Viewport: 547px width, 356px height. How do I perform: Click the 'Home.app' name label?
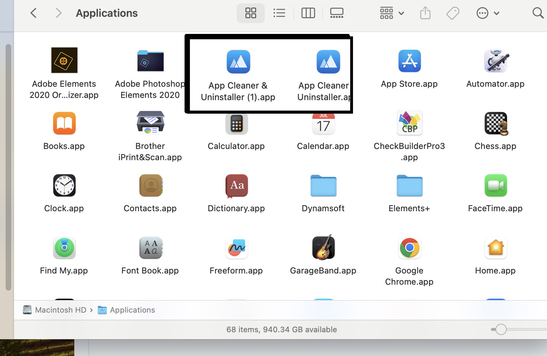click(495, 271)
